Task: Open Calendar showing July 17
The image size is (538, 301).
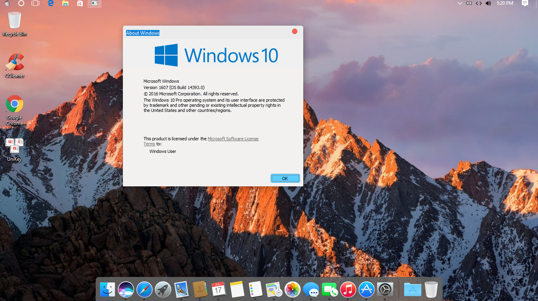Action: coord(218,289)
